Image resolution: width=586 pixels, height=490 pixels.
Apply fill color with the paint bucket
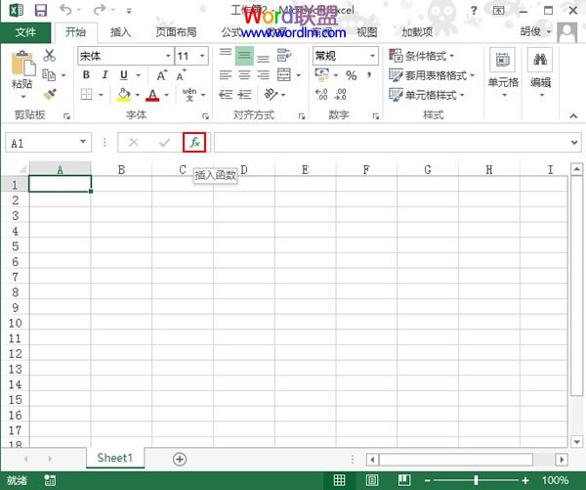click(124, 94)
